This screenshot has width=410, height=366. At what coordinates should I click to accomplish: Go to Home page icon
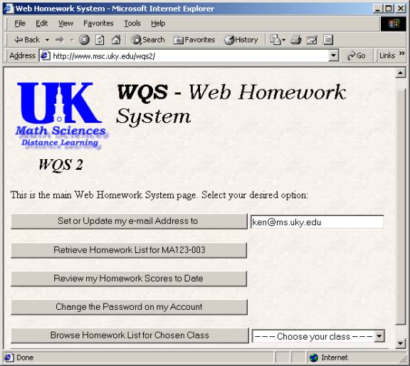pos(116,40)
